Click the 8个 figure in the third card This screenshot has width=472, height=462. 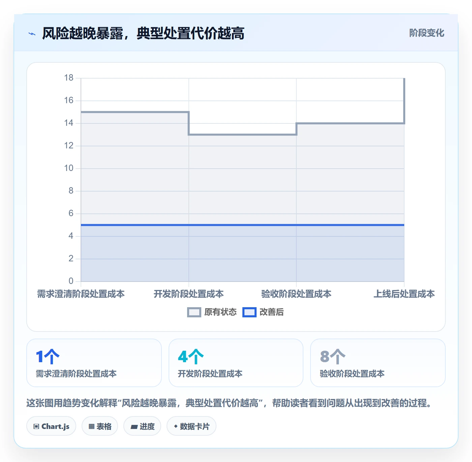[x=333, y=356]
